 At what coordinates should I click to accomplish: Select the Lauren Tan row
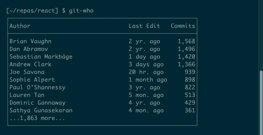click(x=102, y=95)
